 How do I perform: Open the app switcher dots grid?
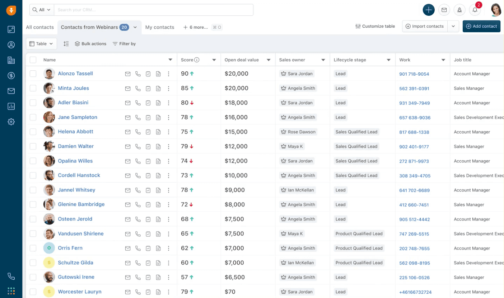pos(11,291)
